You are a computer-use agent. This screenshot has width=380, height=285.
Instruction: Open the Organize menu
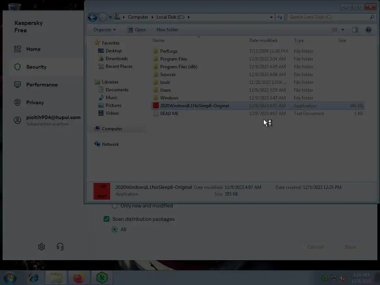(x=104, y=30)
